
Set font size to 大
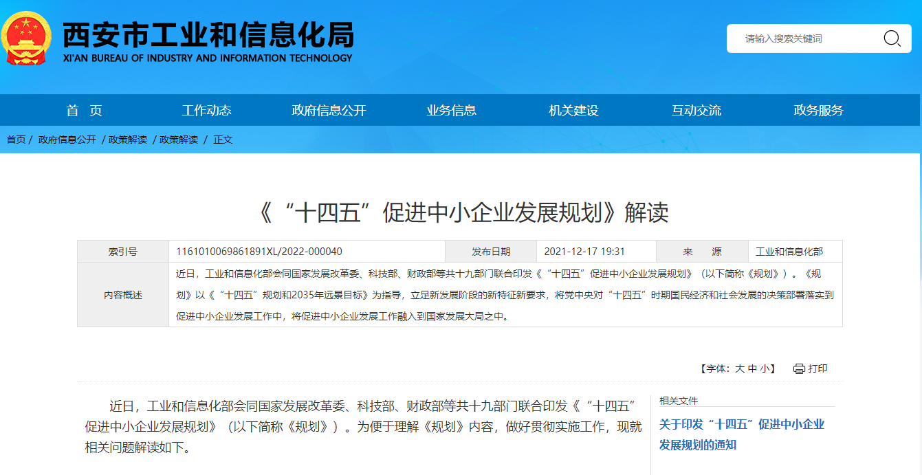tap(740, 369)
